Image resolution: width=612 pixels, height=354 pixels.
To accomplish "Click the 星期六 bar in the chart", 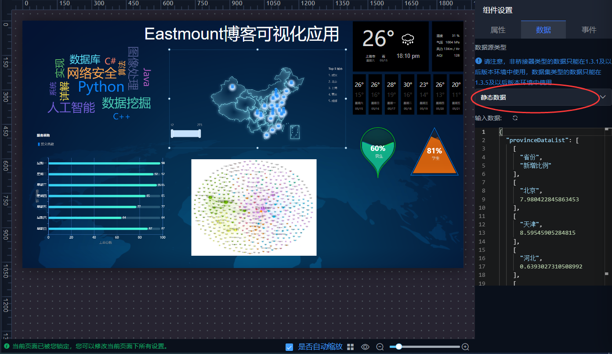I will 85,218.
